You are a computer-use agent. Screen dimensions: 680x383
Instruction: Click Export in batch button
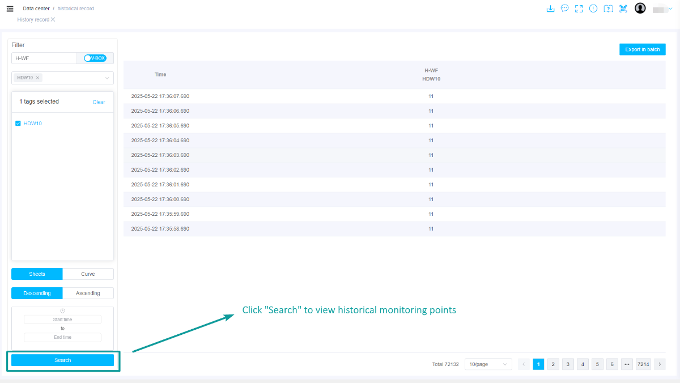642,50
